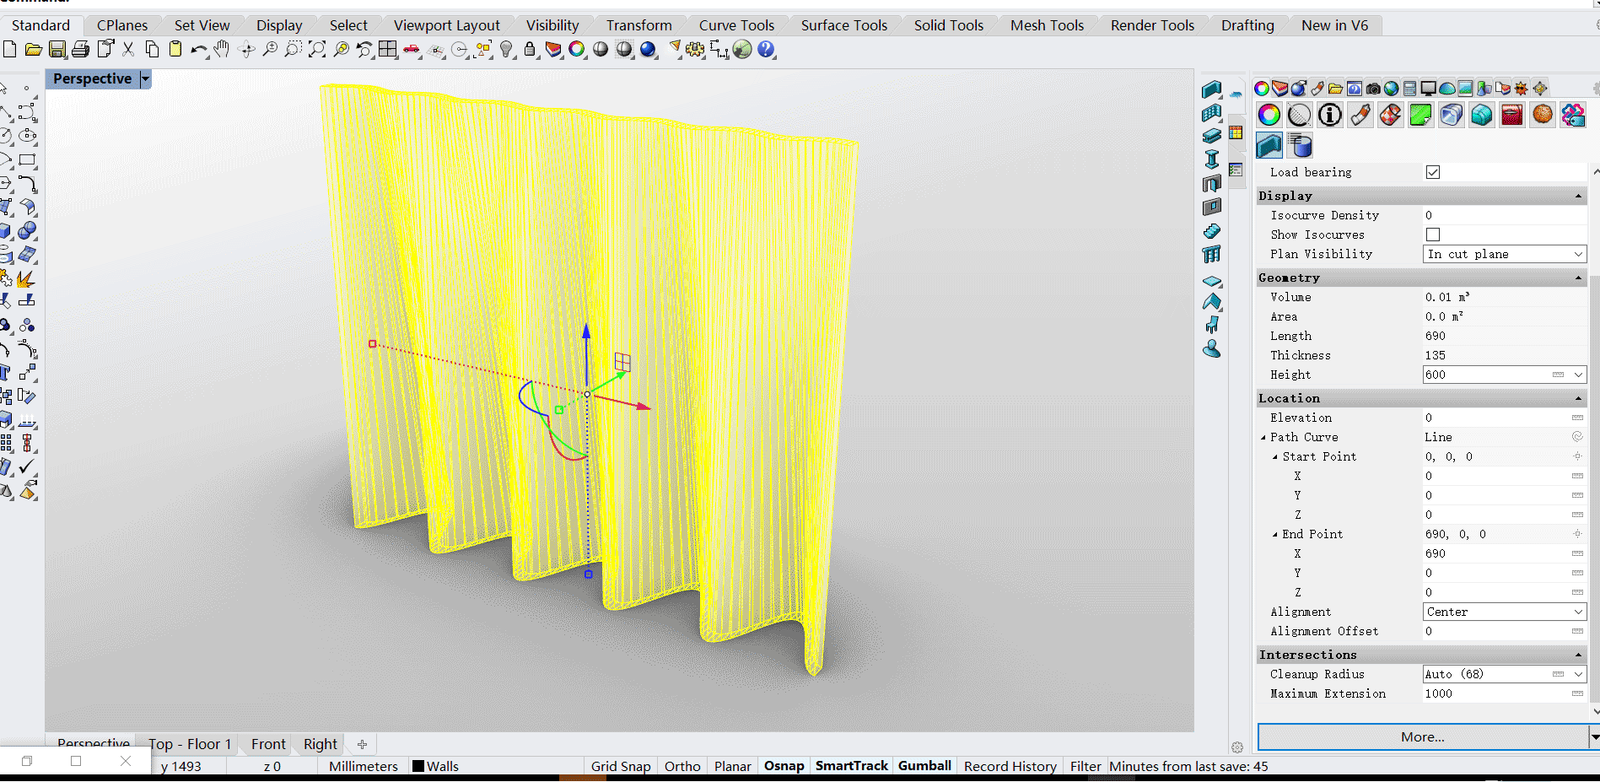This screenshot has width=1600, height=782.
Task: Open Options with the gear icon
Action: point(695,50)
